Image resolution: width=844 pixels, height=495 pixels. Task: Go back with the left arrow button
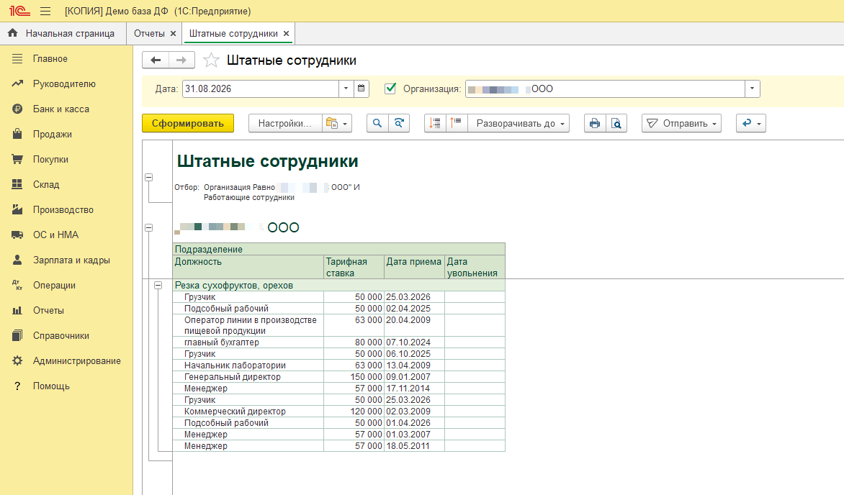point(156,60)
